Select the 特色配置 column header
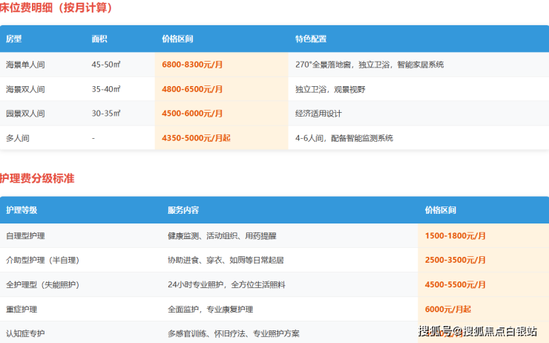 [x=310, y=39]
